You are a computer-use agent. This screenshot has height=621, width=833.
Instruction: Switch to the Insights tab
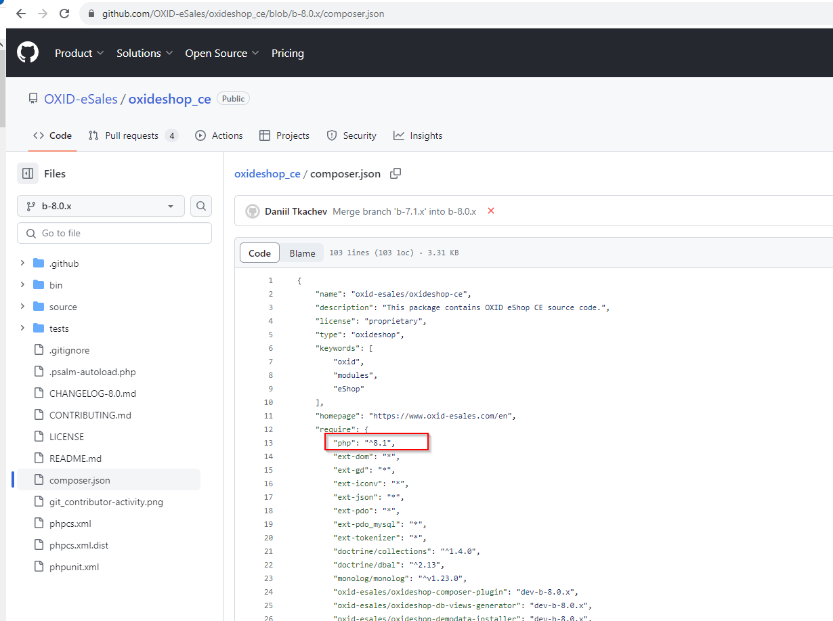pos(418,135)
